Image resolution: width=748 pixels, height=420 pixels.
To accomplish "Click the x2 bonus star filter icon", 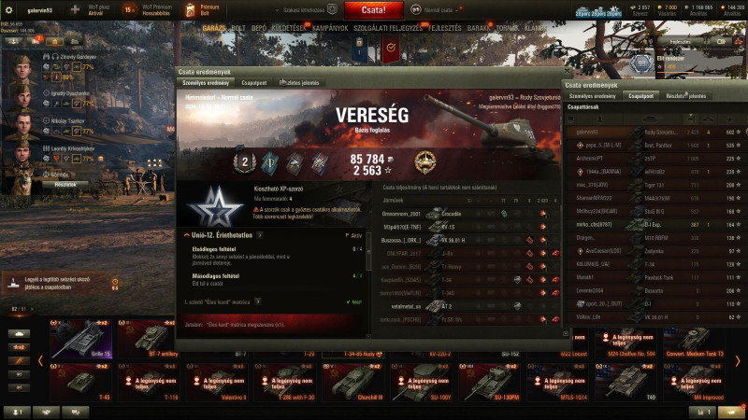I will (19, 347).
